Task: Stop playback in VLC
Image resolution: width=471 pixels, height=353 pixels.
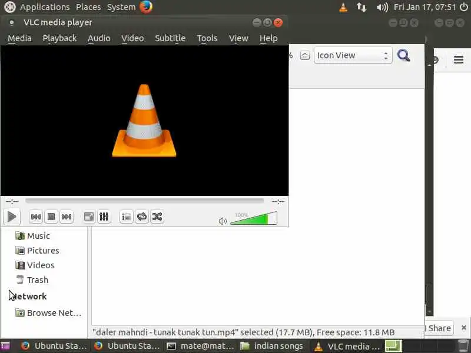Action: [x=51, y=217]
